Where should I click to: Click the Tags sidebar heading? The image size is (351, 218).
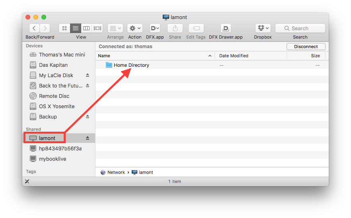pos(31,171)
